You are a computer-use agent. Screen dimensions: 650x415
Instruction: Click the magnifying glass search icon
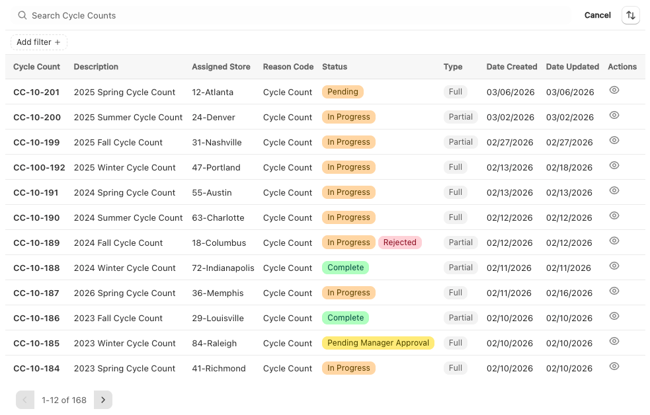point(22,15)
